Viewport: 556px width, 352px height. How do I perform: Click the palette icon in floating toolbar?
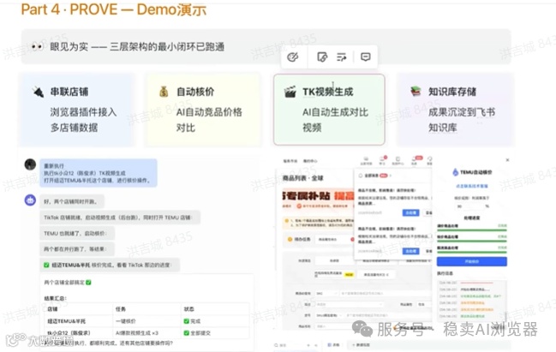[x=293, y=57]
